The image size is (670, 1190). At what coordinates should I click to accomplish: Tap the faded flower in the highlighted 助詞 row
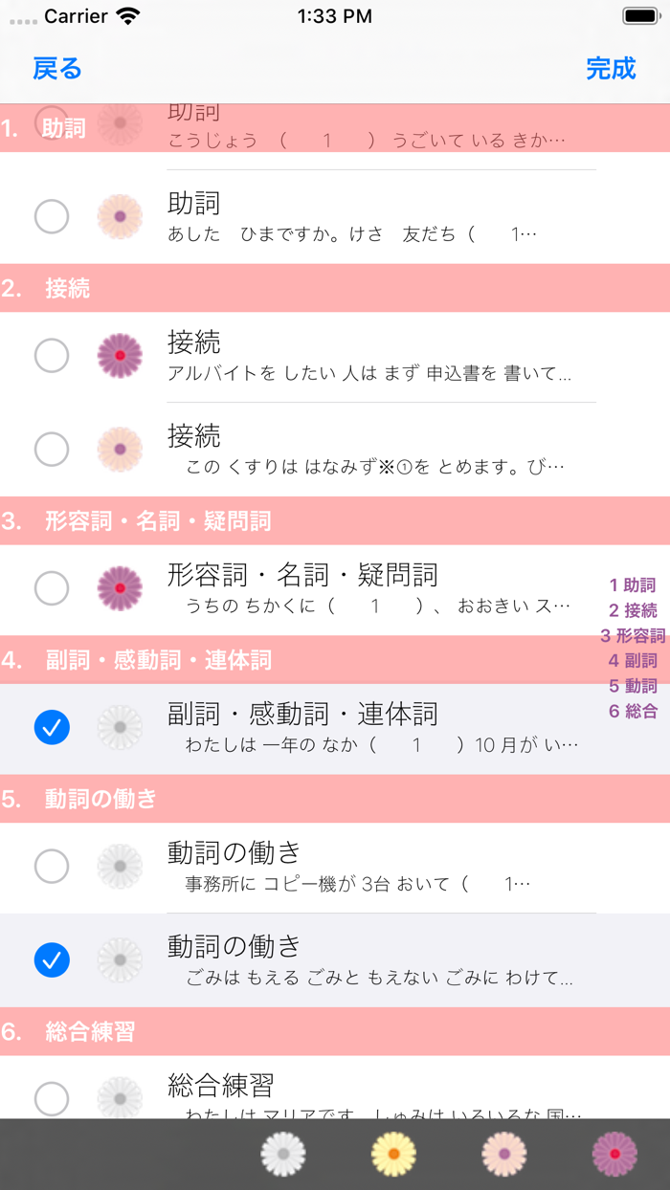(119, 125)
